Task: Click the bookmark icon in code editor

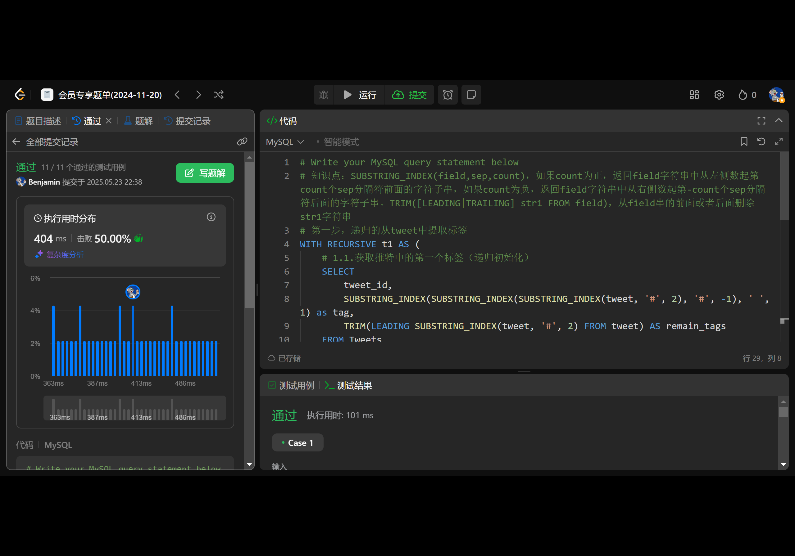Action: tap(744, 141)
